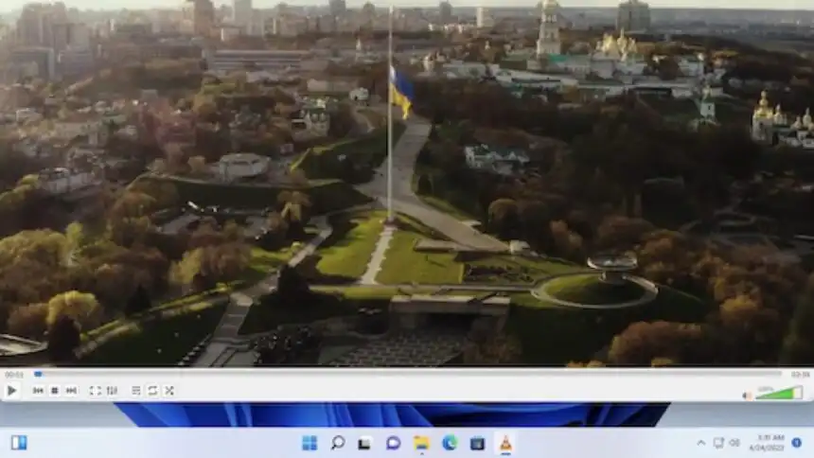Image resolution: width=814 pixels, height=458 pixels.
Task: Open Windows taskbar Search
Action: [x=337, y=443]
